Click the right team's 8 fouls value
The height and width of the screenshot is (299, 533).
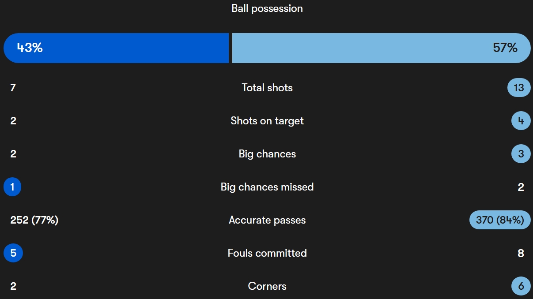[x=521, y=253]
